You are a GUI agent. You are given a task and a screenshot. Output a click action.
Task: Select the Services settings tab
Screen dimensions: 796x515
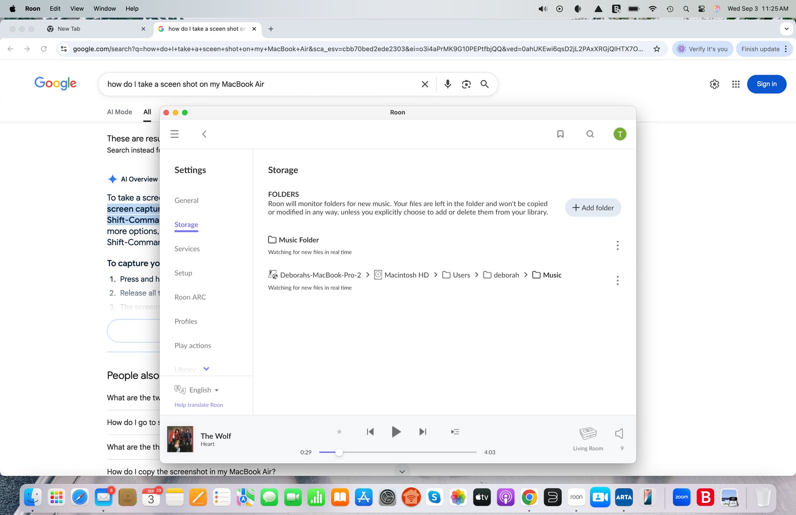click(187, 249)
